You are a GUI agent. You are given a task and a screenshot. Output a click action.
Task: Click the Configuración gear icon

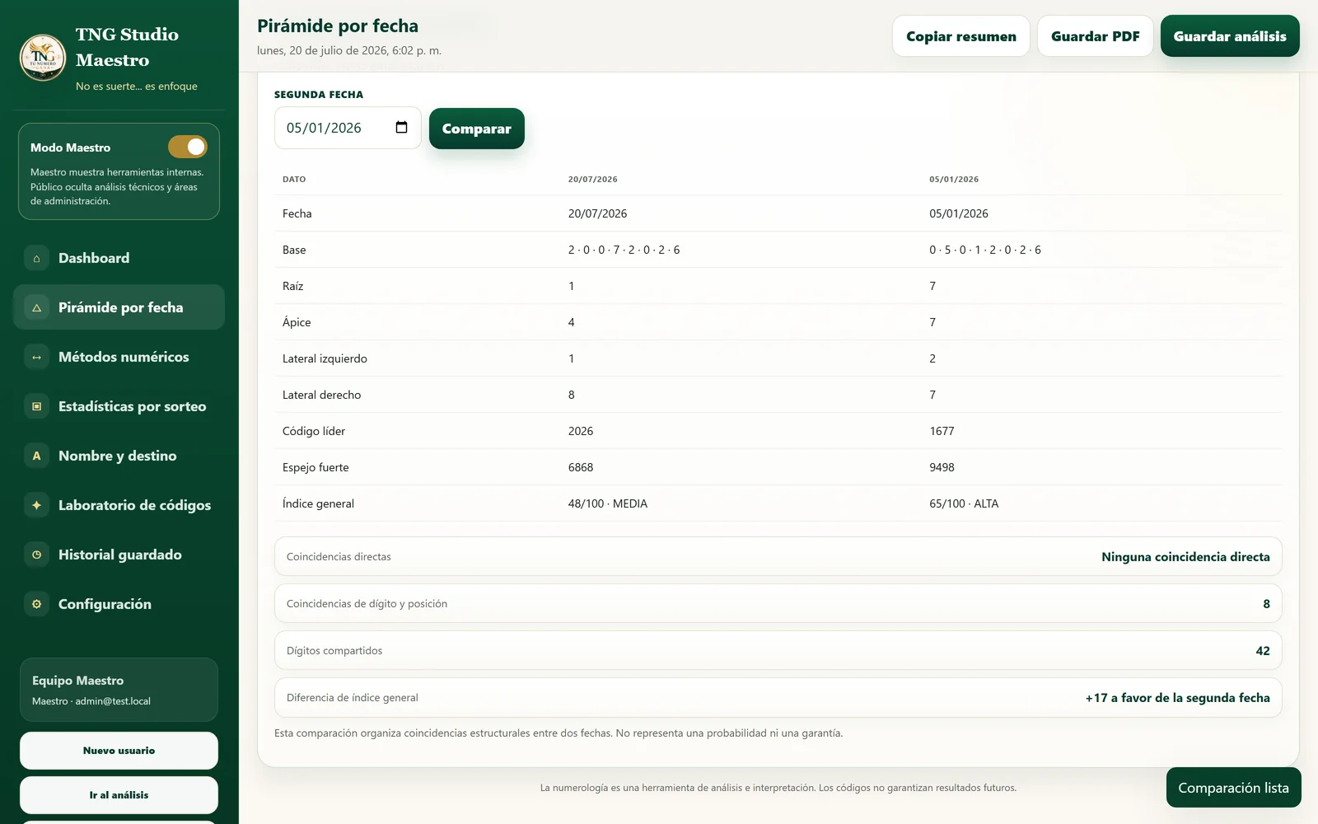tap(36, 604)
